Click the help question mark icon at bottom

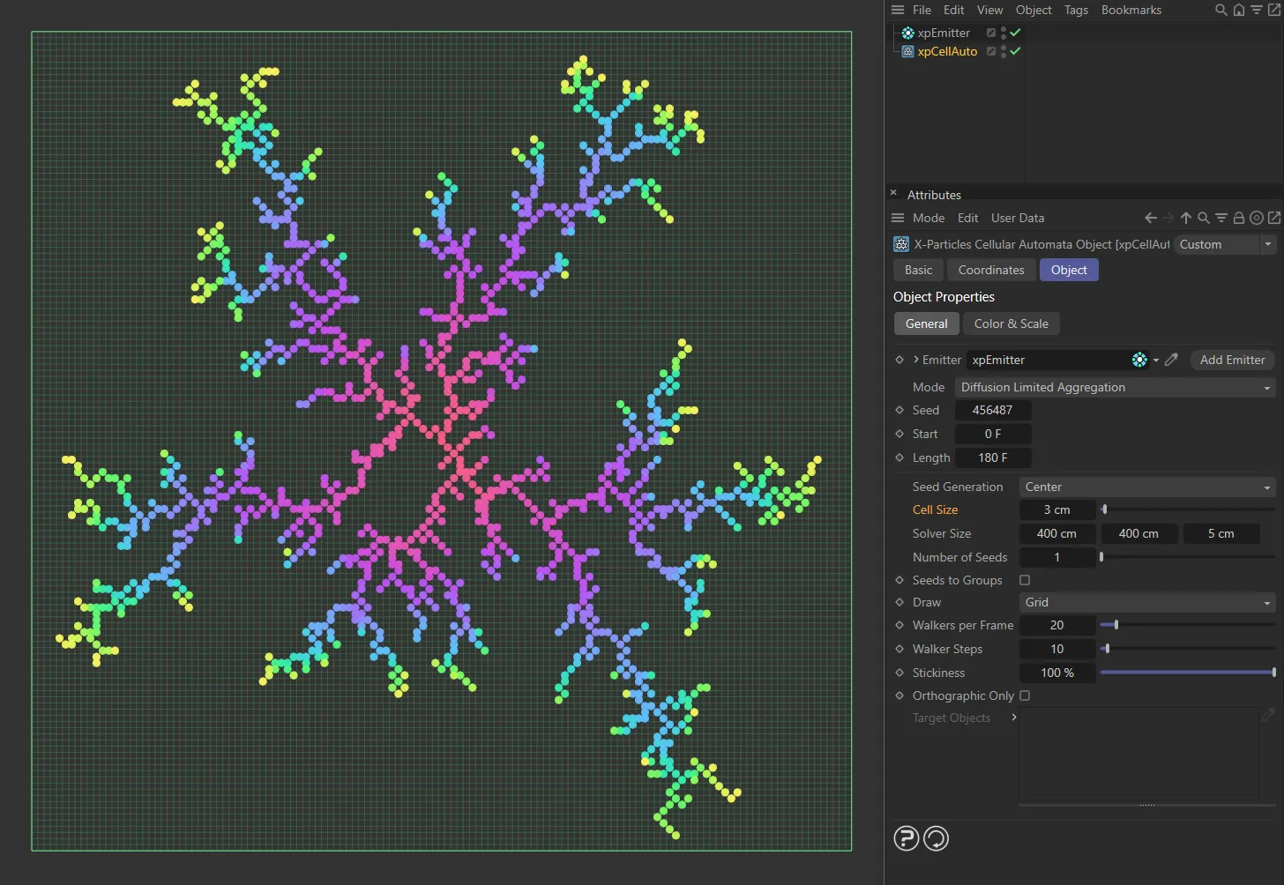click(906, 838)
